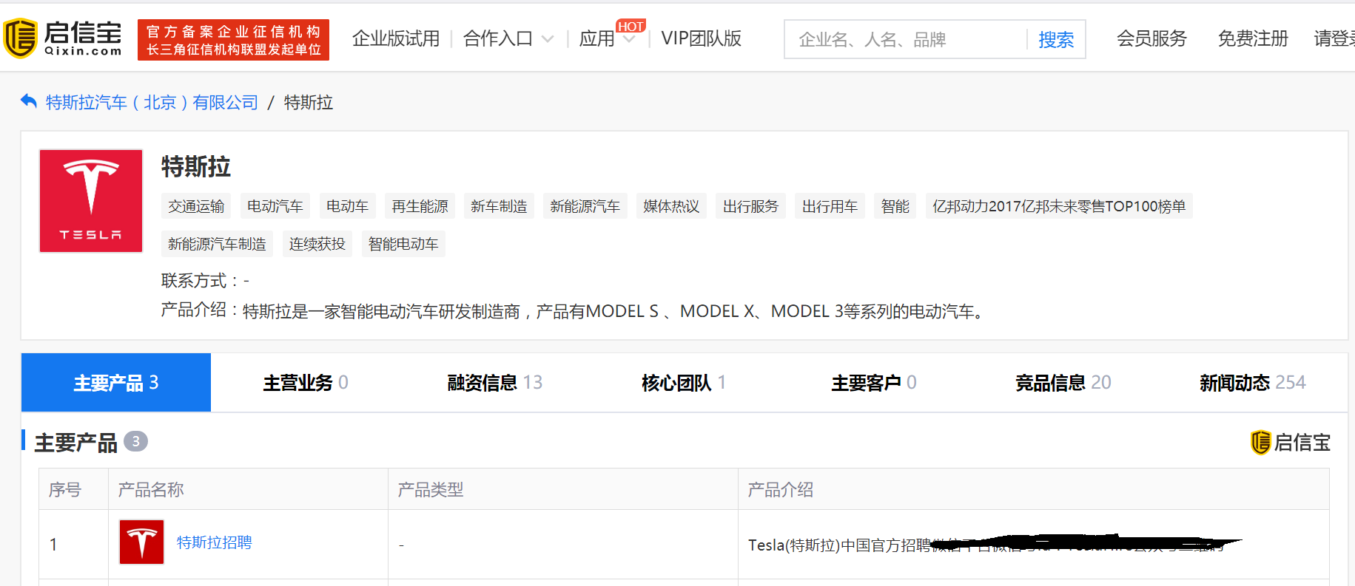Click the 亿邦动力2017 TOP100榜单 tag
Image resolution: width=1355 pixels, height=586 pixels.
pos(1059,206)
